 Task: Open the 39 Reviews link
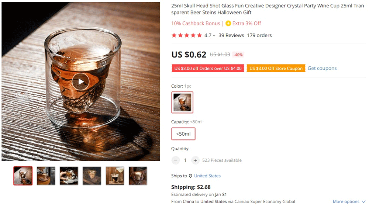point(231,35)
